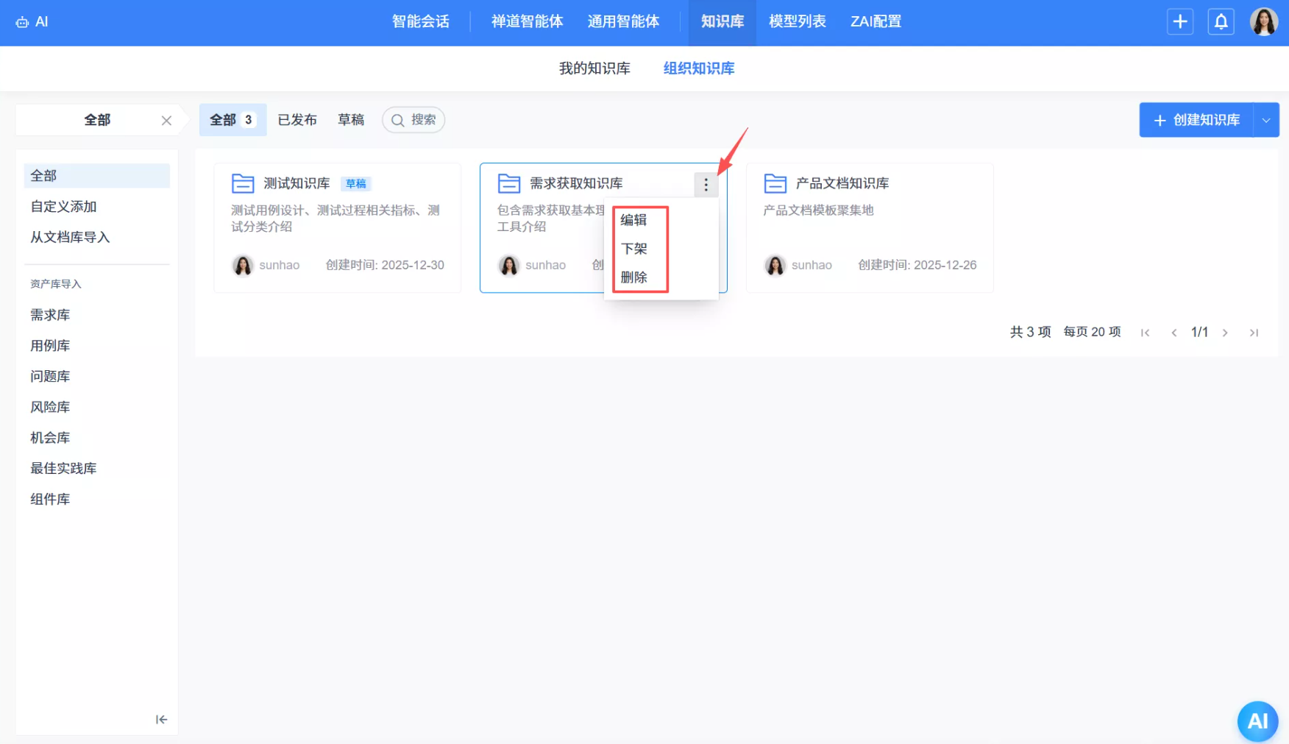The height and width of the screenshot is (744, 1289).
Task: Clear the 全部 filter with the X
Action: point(166,120)
